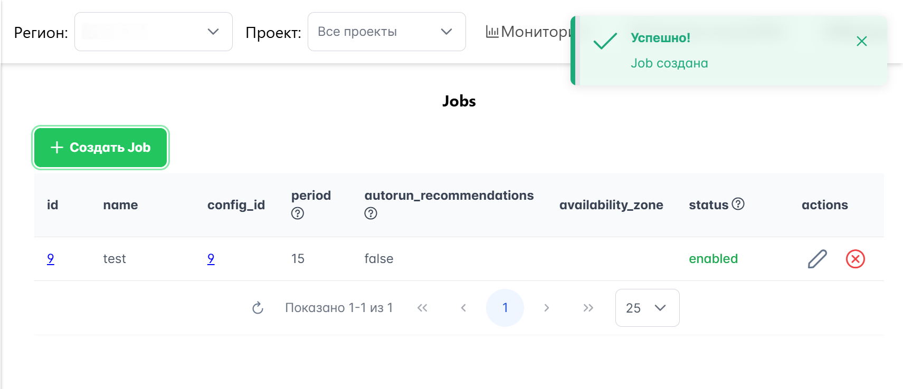The width and height of the screenshot is (903, 389).
Task: Open job id 9 link
Action: (x=51, y=259)
